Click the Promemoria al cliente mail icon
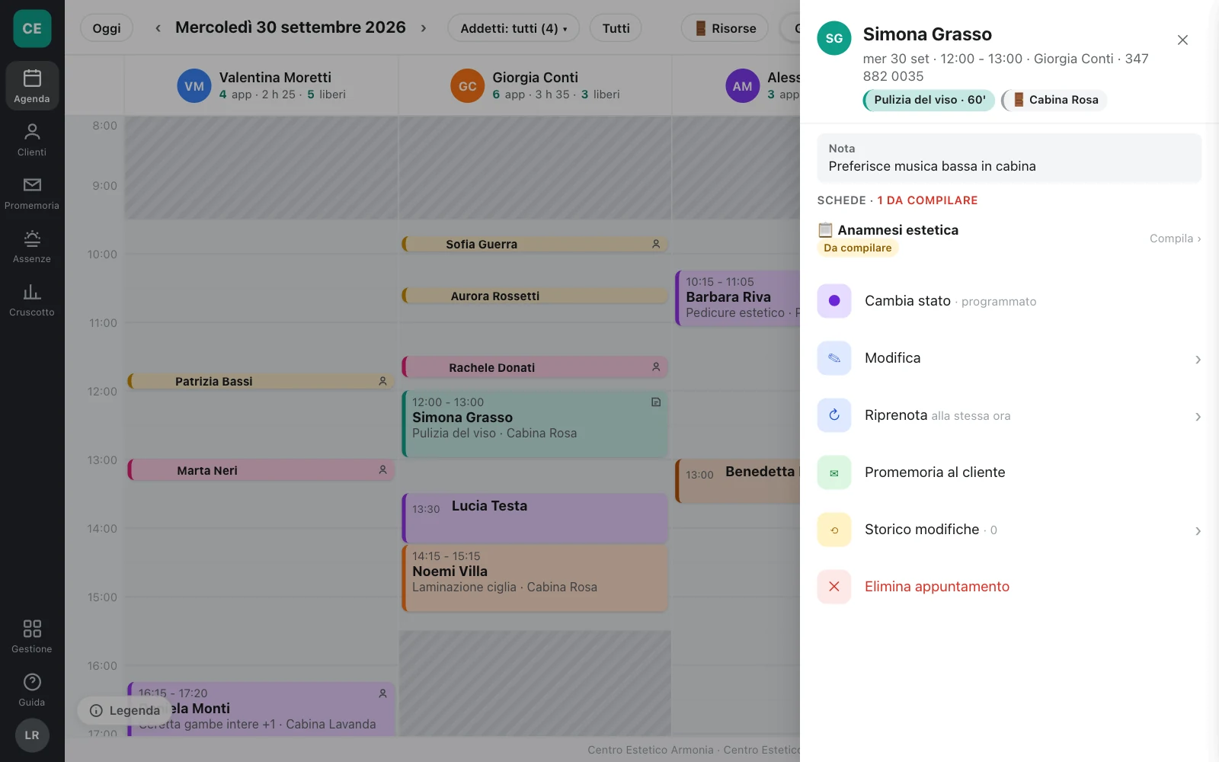 click(x=834, y=472)
